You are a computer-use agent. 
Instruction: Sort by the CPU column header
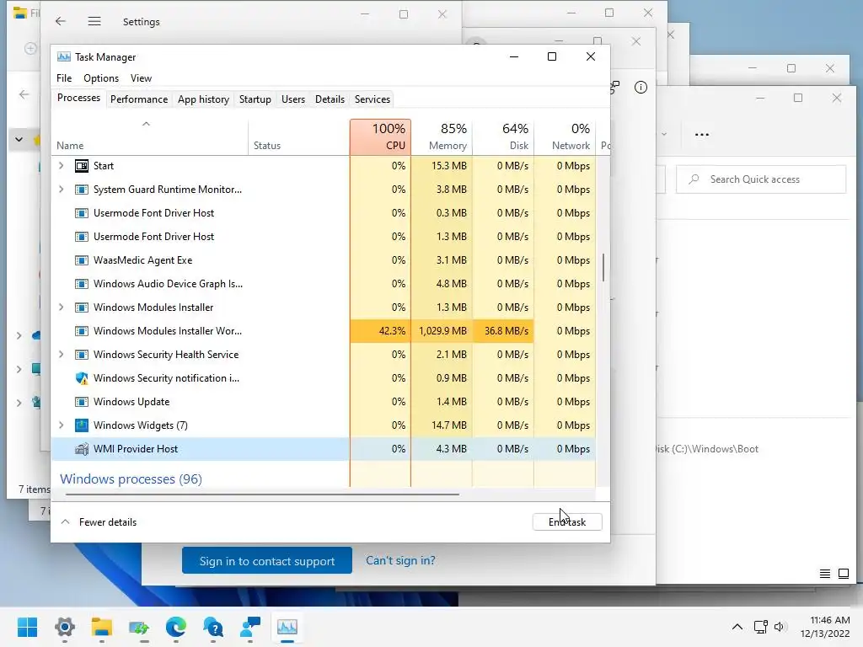(x=380, y=137)
